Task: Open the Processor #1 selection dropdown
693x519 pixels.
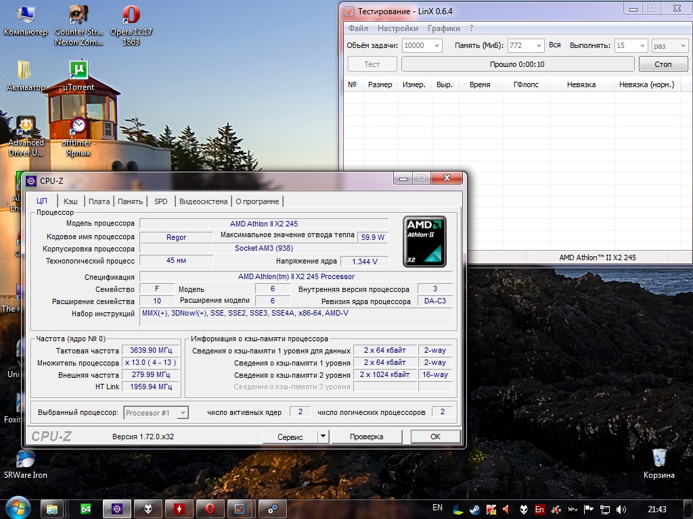Action: (x=183, y=413)
